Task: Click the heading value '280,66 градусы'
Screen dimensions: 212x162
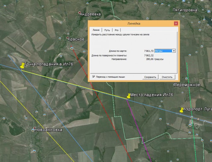Action: (x=155, y=59)
